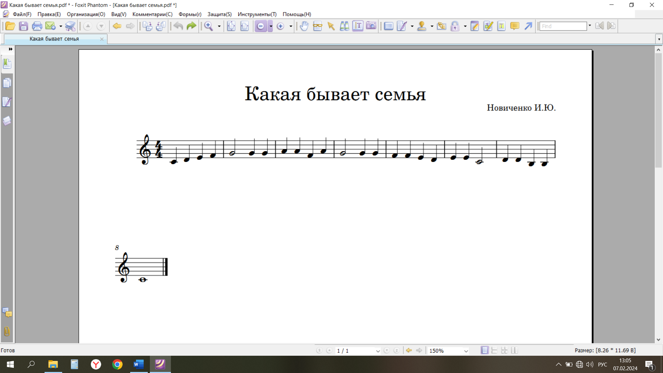Select the Hand tool

[x=304, y=26]
